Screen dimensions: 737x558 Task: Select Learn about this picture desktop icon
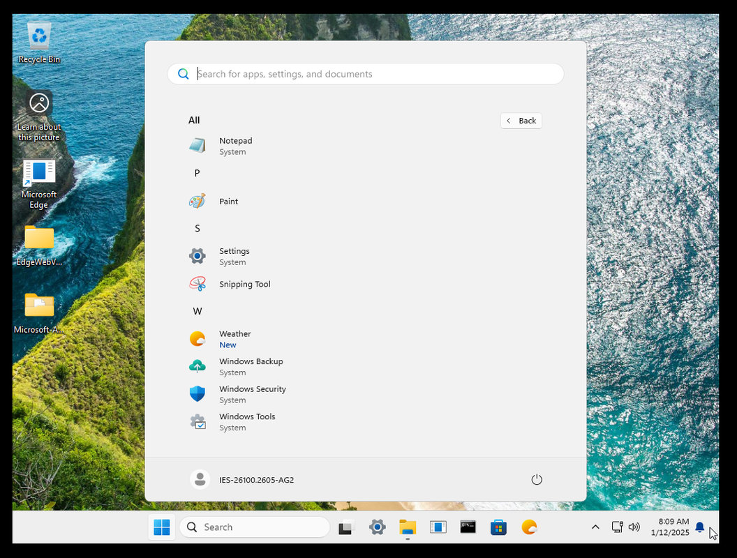(x=39, y=116)
